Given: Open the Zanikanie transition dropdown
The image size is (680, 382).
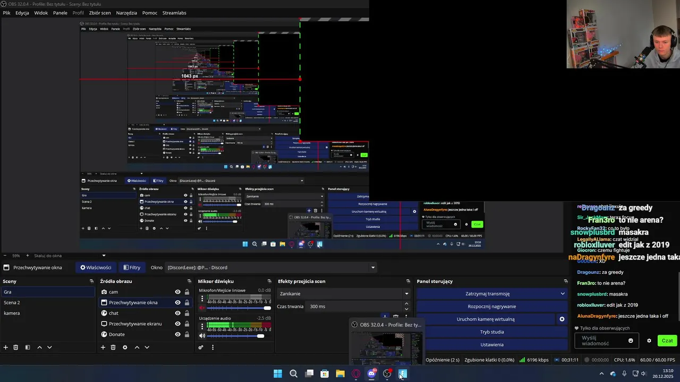Looking at the screenshot, I should pos(344,294).
